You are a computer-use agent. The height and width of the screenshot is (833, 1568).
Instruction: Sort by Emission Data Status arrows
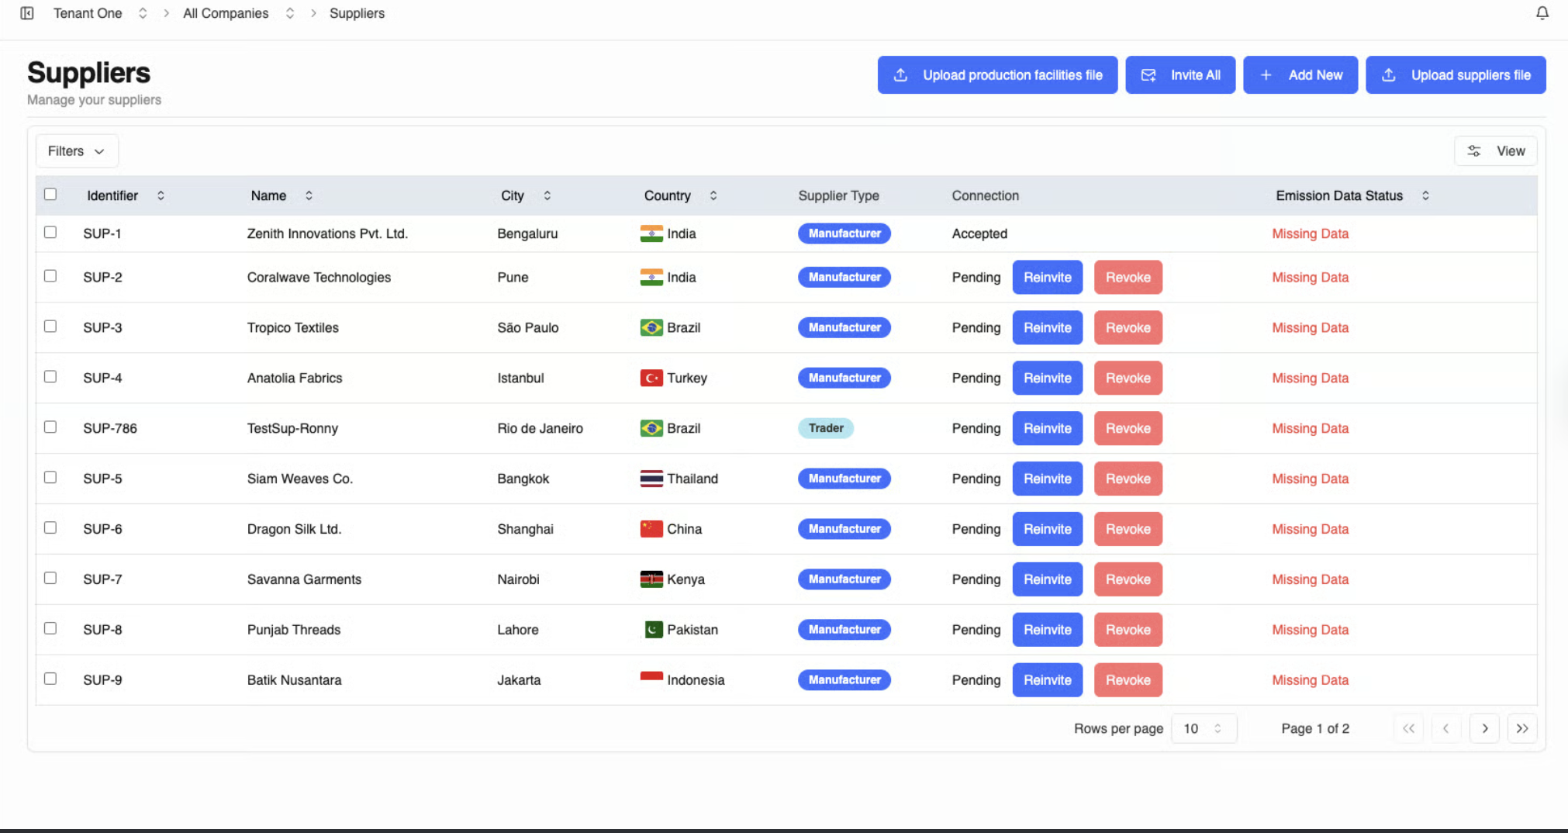coord(1425,195)
